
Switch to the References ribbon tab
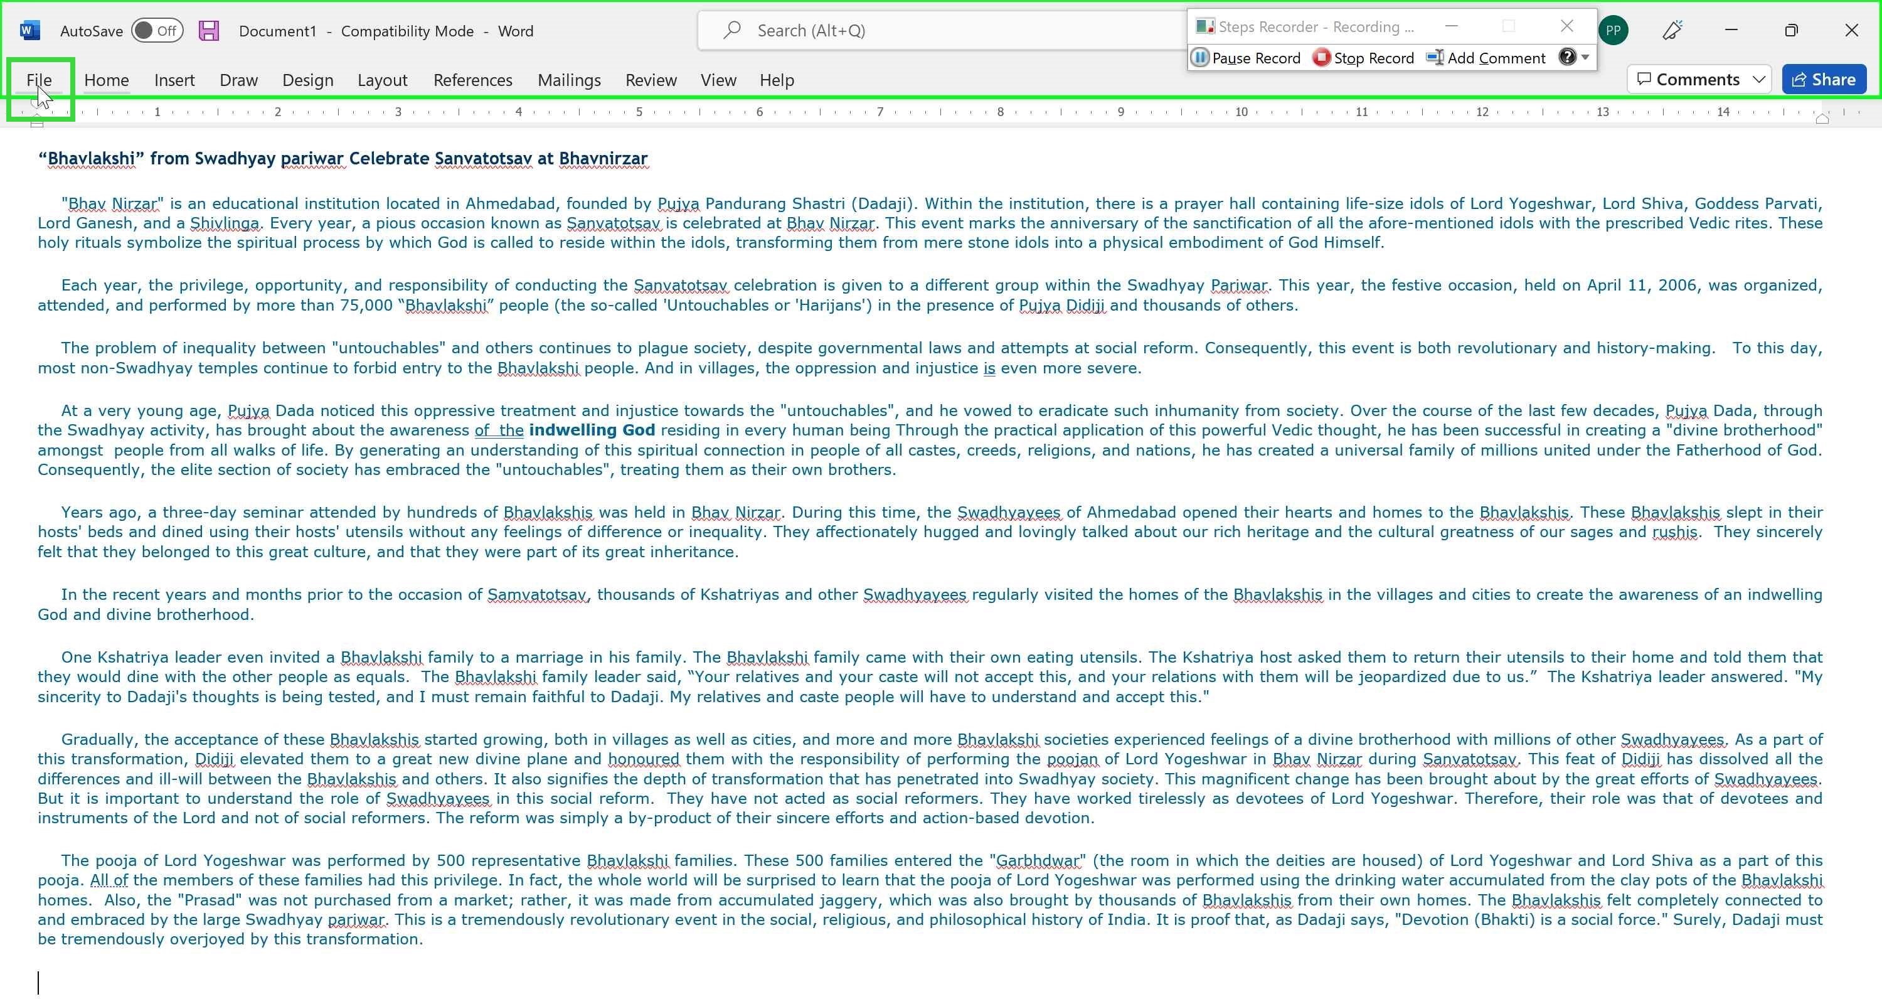[x=472, y=80]
